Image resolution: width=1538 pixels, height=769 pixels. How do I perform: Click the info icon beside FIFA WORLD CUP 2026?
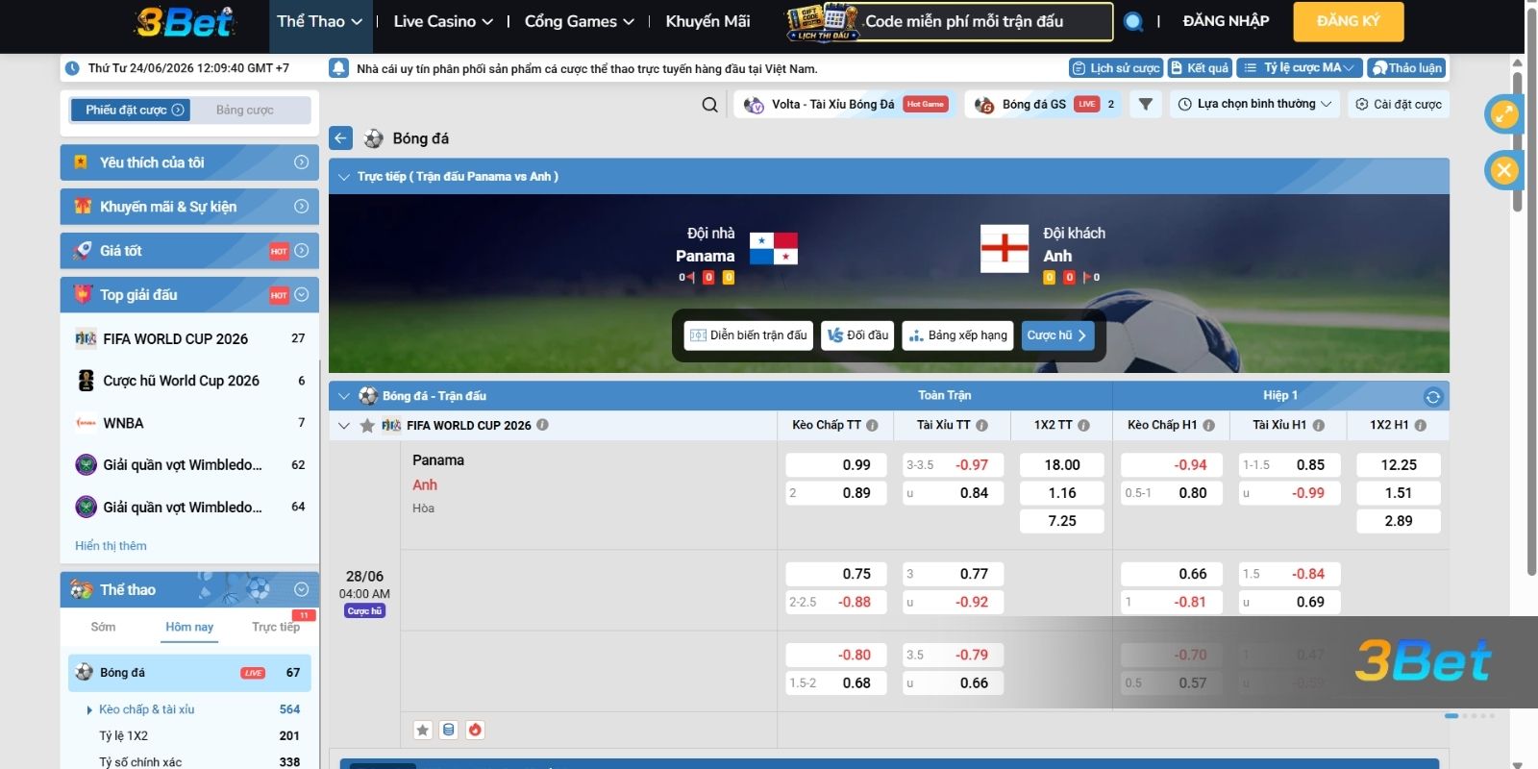coord(542,425)
